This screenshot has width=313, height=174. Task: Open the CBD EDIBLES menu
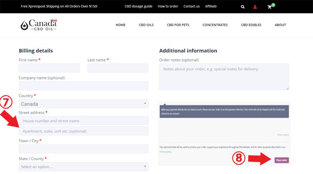(251, 25)
